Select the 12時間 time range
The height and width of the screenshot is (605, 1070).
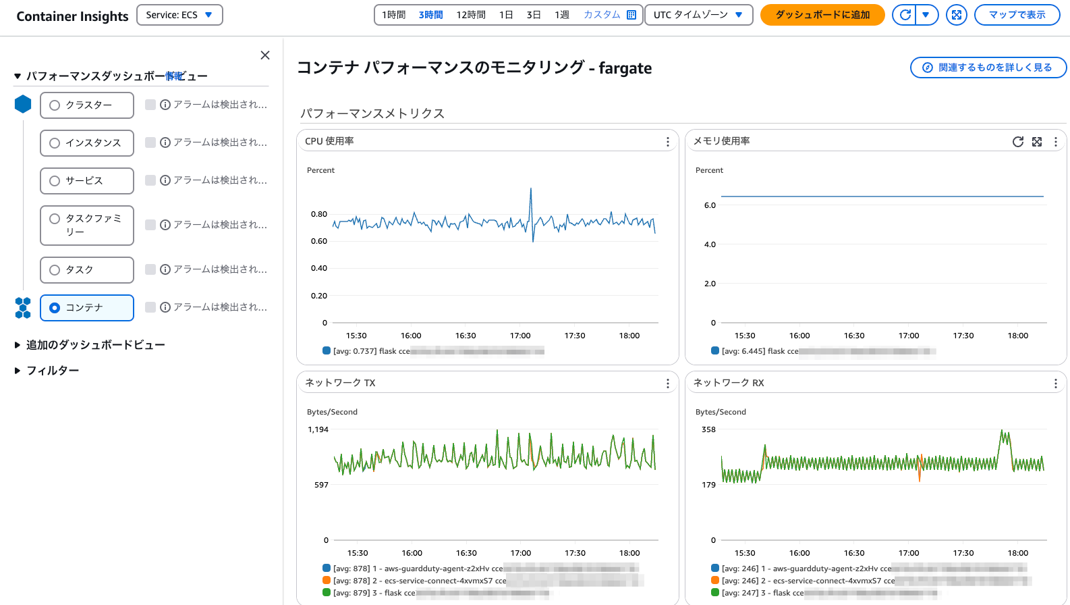[471, 15]
